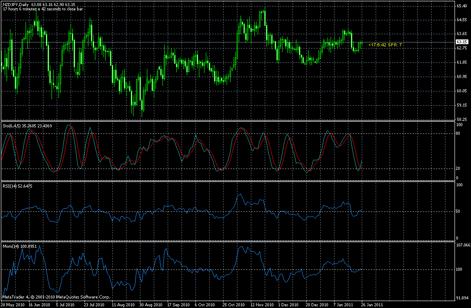Screen dimensions: 471x308
Task: Click the '30 Aug 2010' date label
Action: point(151,305)
